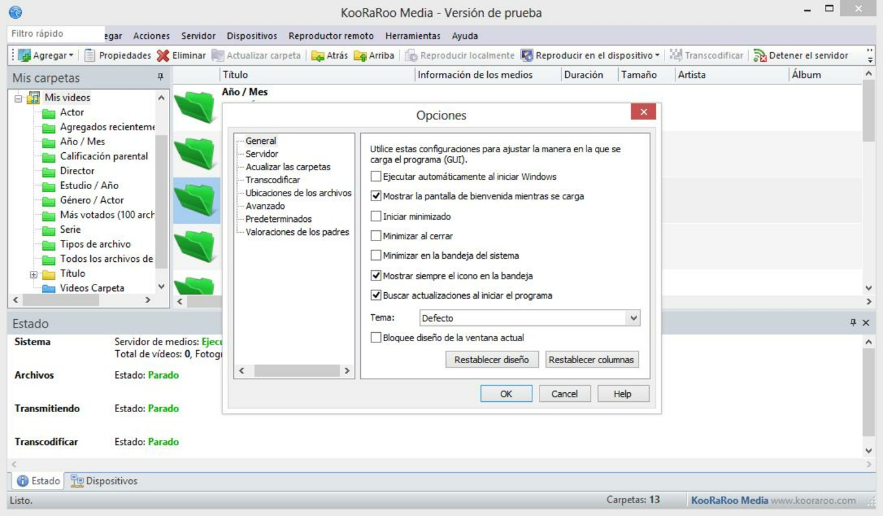Click OK in Opciones dialog

pos(507,393)
